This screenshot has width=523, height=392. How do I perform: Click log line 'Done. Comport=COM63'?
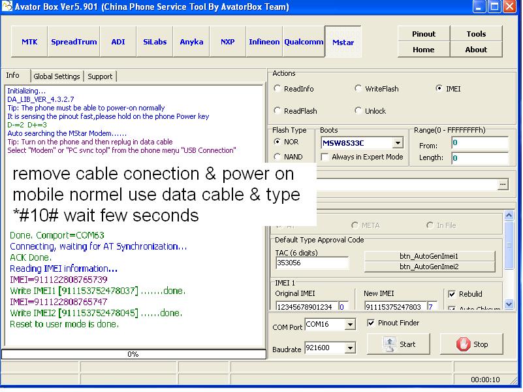click(57, 236)
